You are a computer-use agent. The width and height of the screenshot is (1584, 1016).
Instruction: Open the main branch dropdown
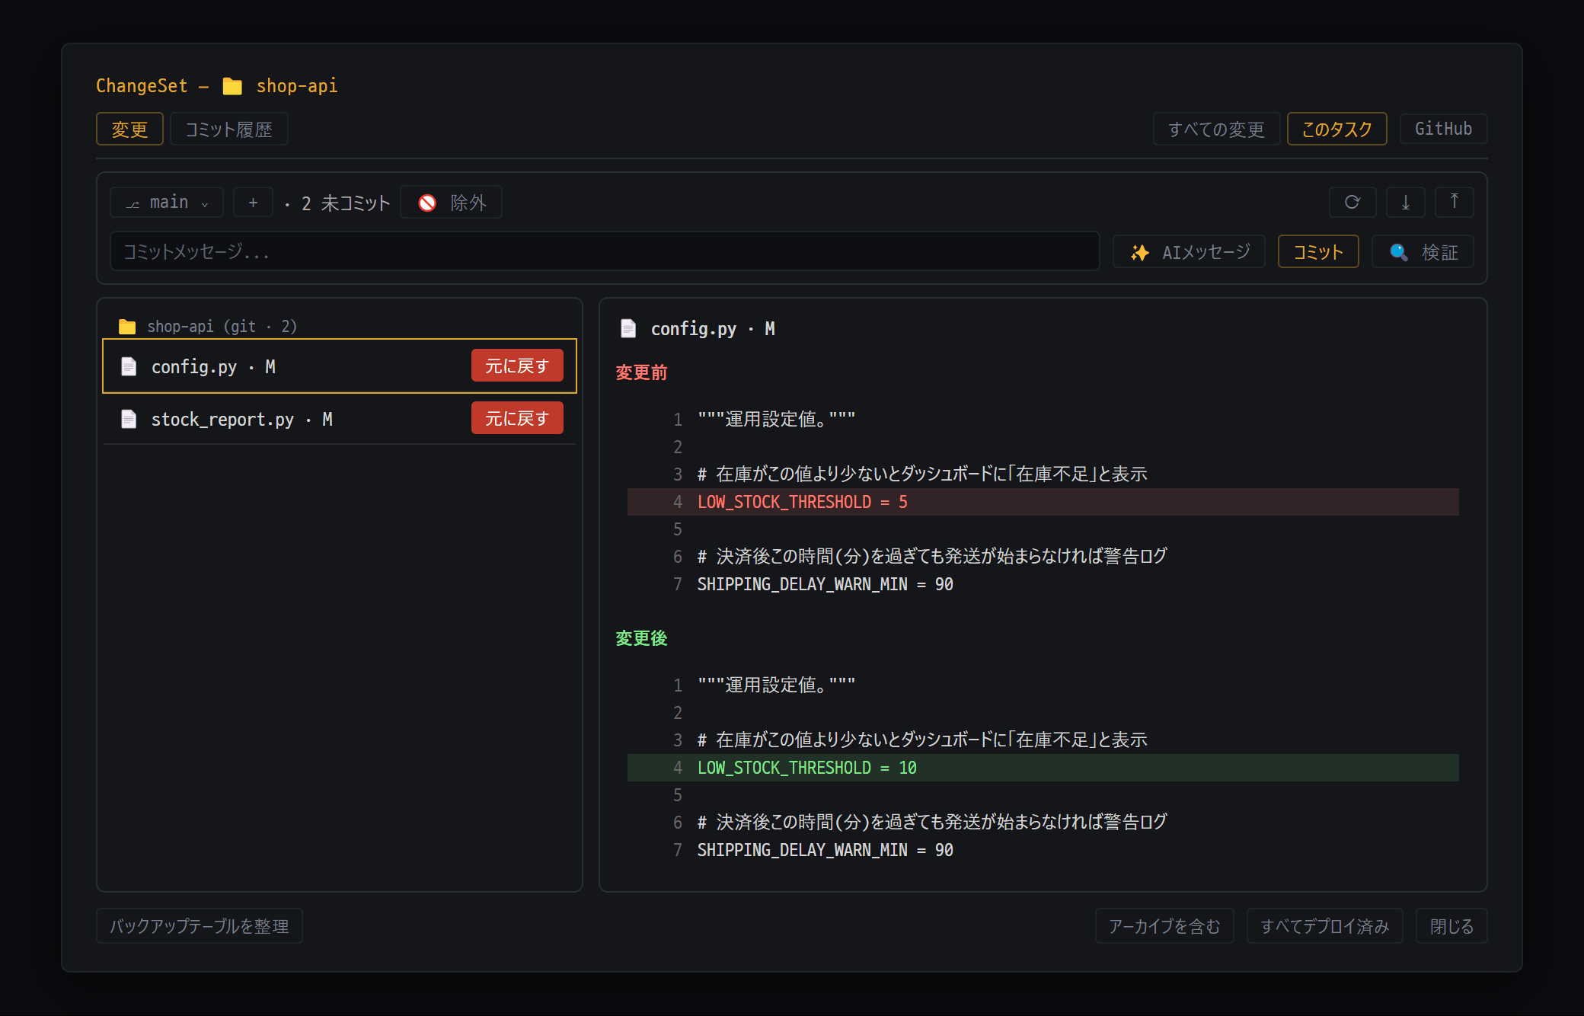[x=167, y=203]
